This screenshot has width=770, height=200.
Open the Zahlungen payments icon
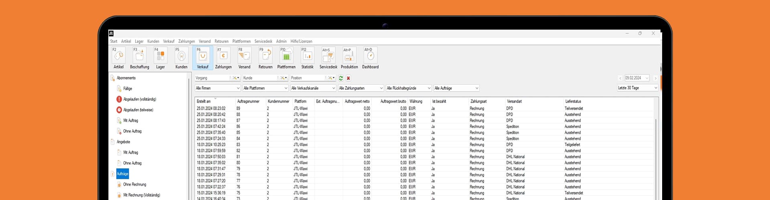pos(223,56)
